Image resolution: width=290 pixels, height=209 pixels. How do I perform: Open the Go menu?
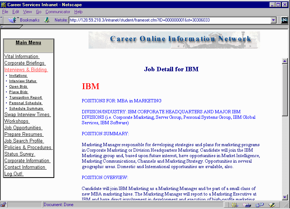pos(39,12)
